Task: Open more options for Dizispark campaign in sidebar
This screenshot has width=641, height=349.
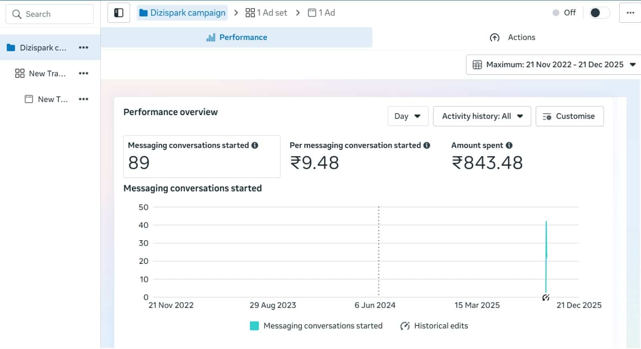Action: tap(83, 48)
